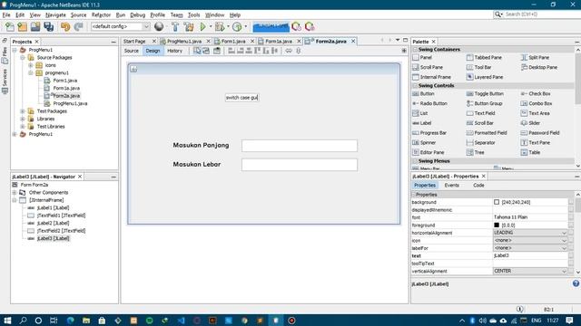Click the Redo toolbar icon
The width and height of the screenshot is (581, 326).
(x=78, y=26)
